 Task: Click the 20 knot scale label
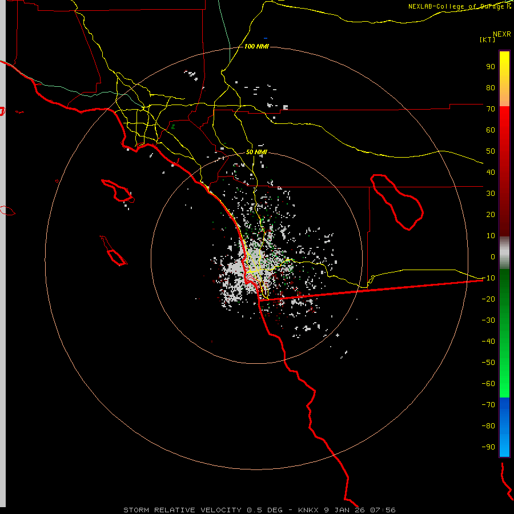click(491, 214)
